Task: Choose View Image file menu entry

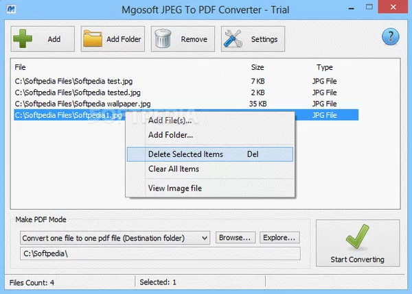Action: click(x=210, y=188)
